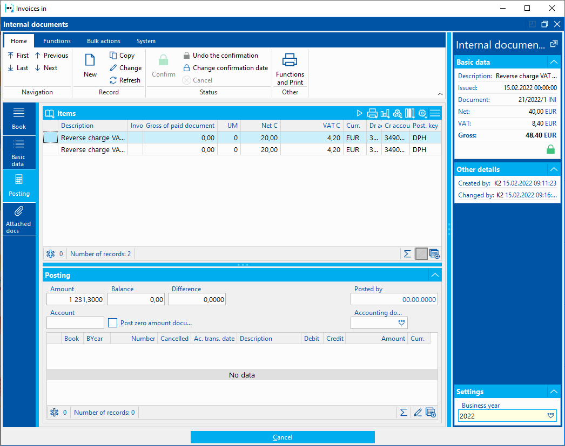Image resolution: width=565 pixels, height=446 pixels.
Task: Open the Accounting document dropdown
Action: point(401,323)
